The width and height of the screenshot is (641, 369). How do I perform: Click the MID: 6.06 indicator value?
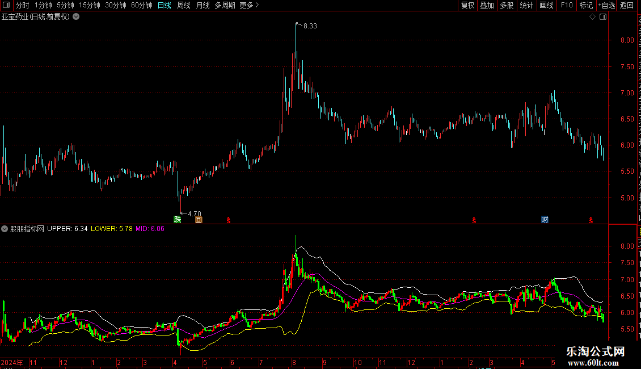point(150,229)
